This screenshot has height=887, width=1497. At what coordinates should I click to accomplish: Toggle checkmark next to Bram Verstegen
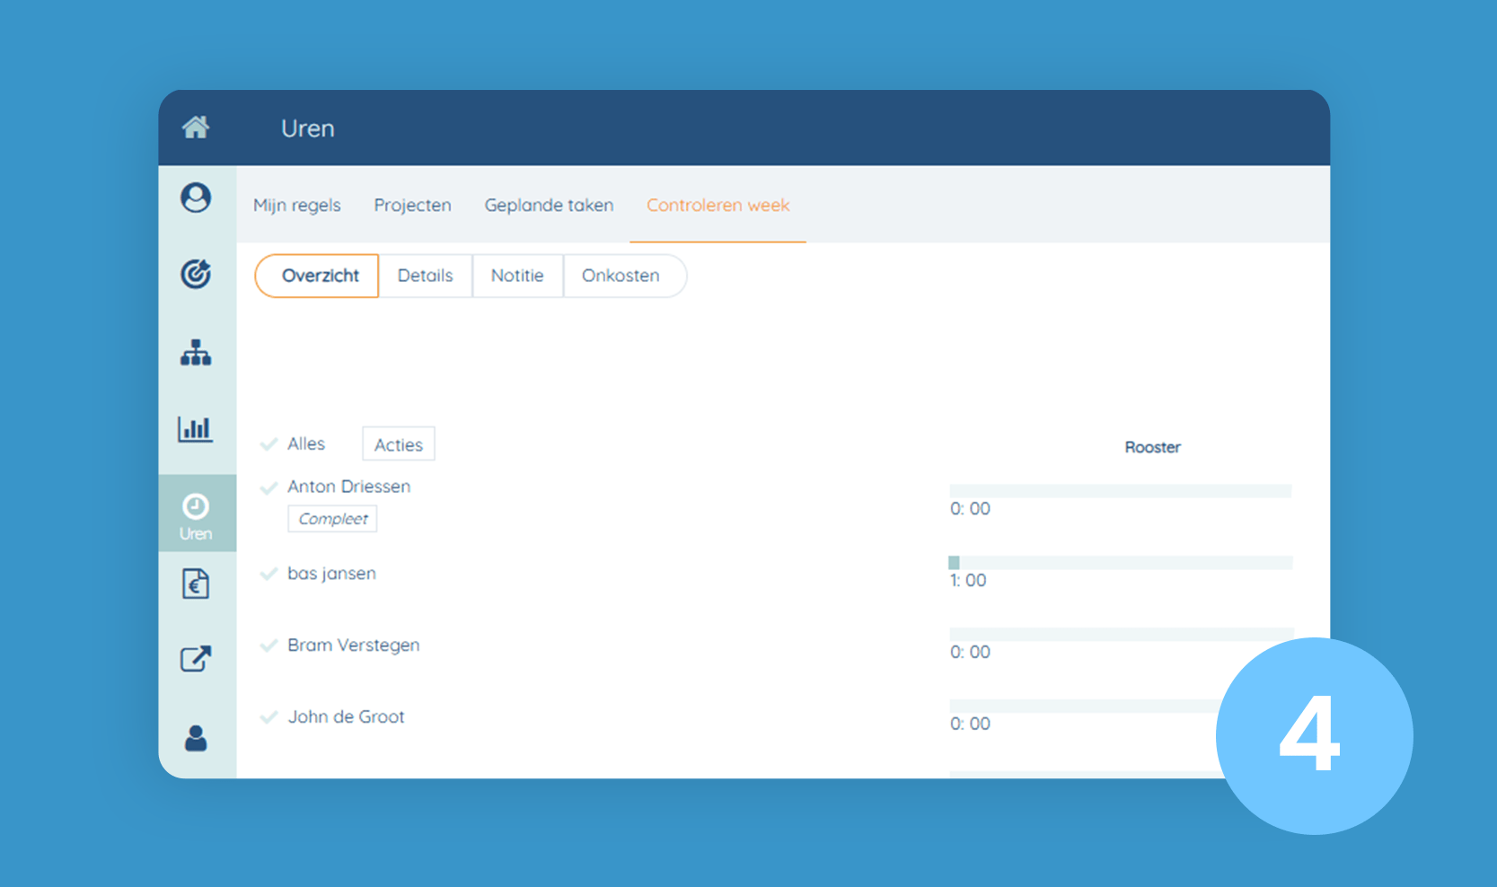[269, 645]
